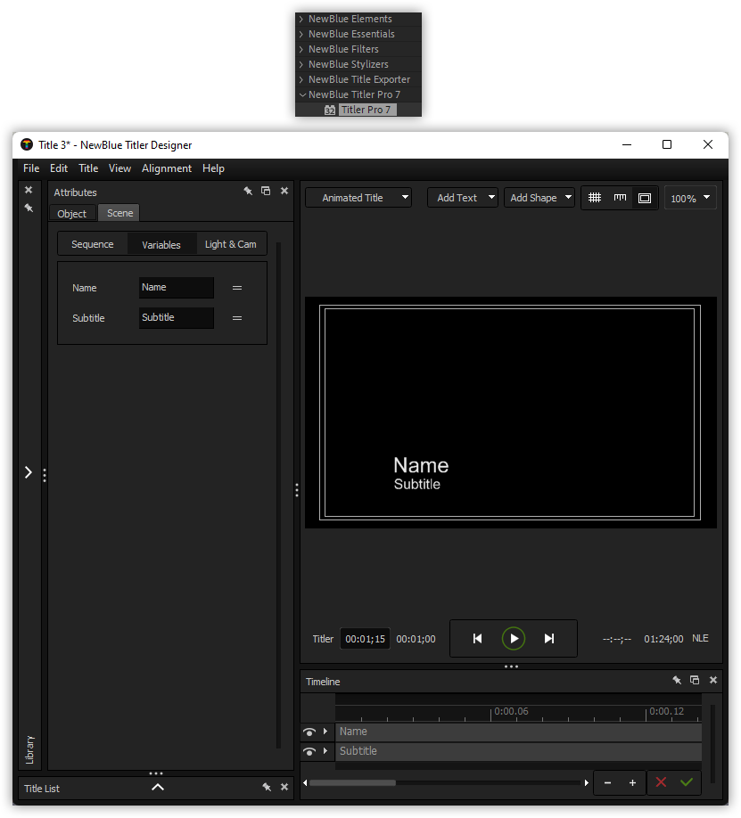Switch to the Object tab

click(72, 214)
